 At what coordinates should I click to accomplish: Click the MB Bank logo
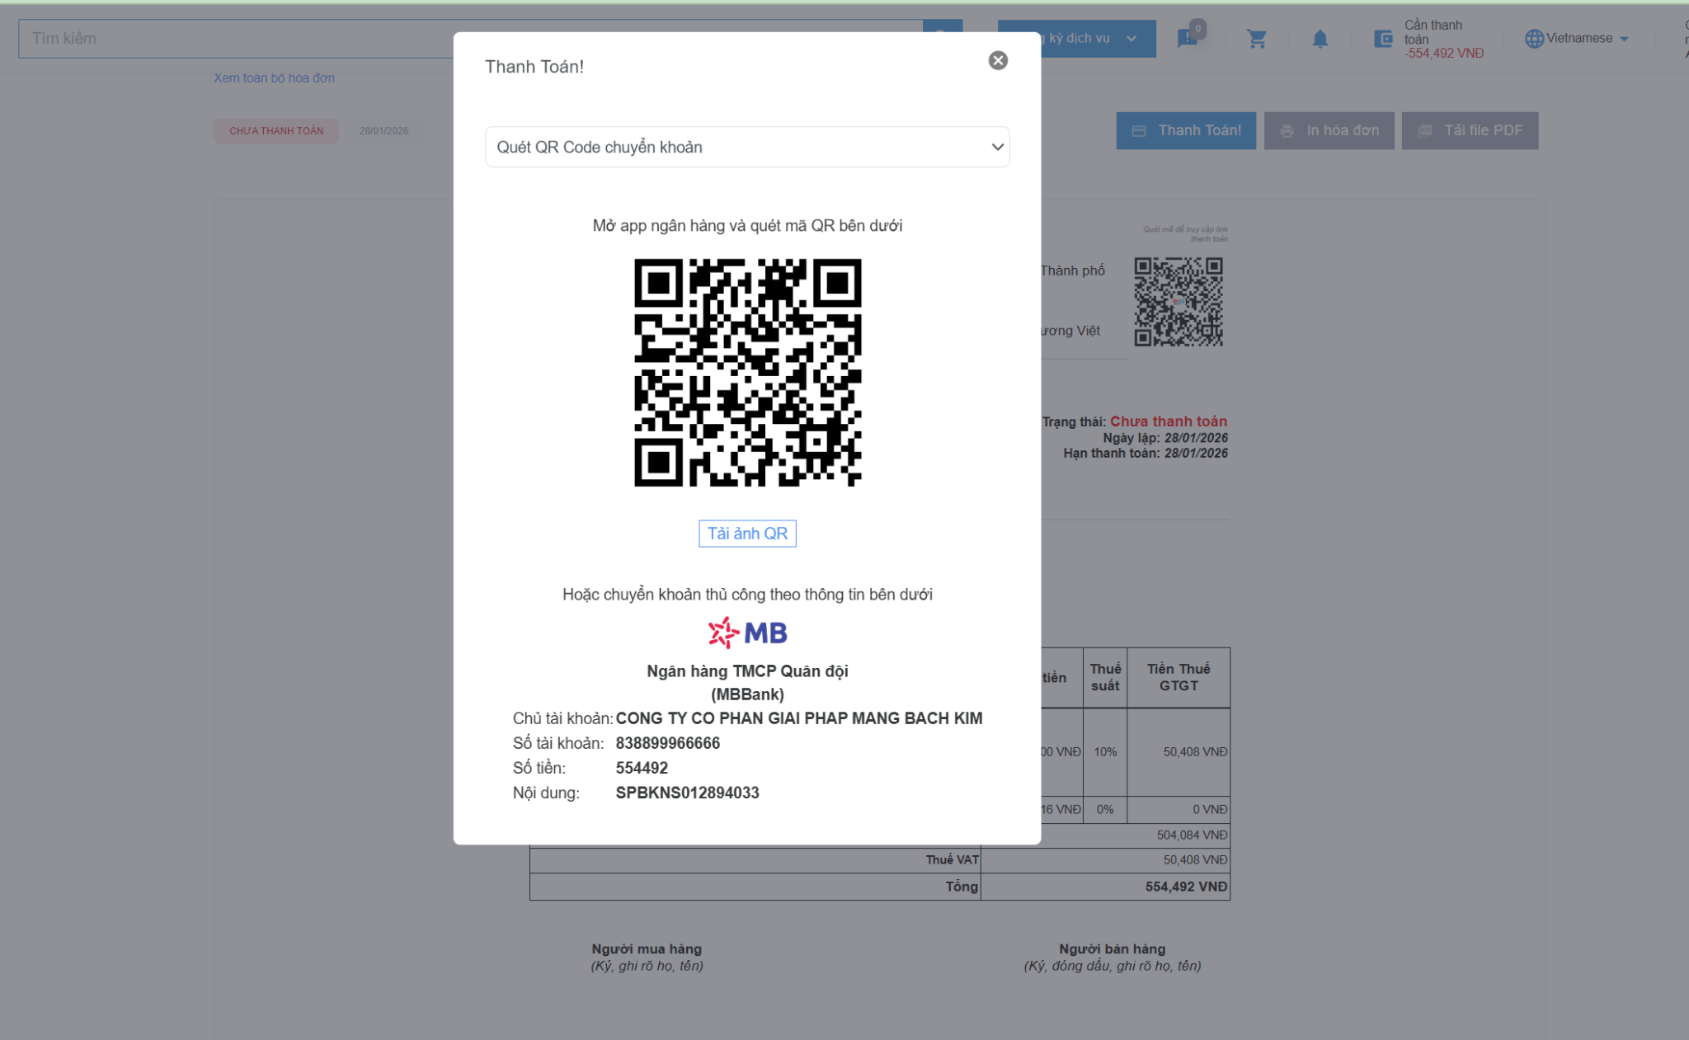pos(747,633)
